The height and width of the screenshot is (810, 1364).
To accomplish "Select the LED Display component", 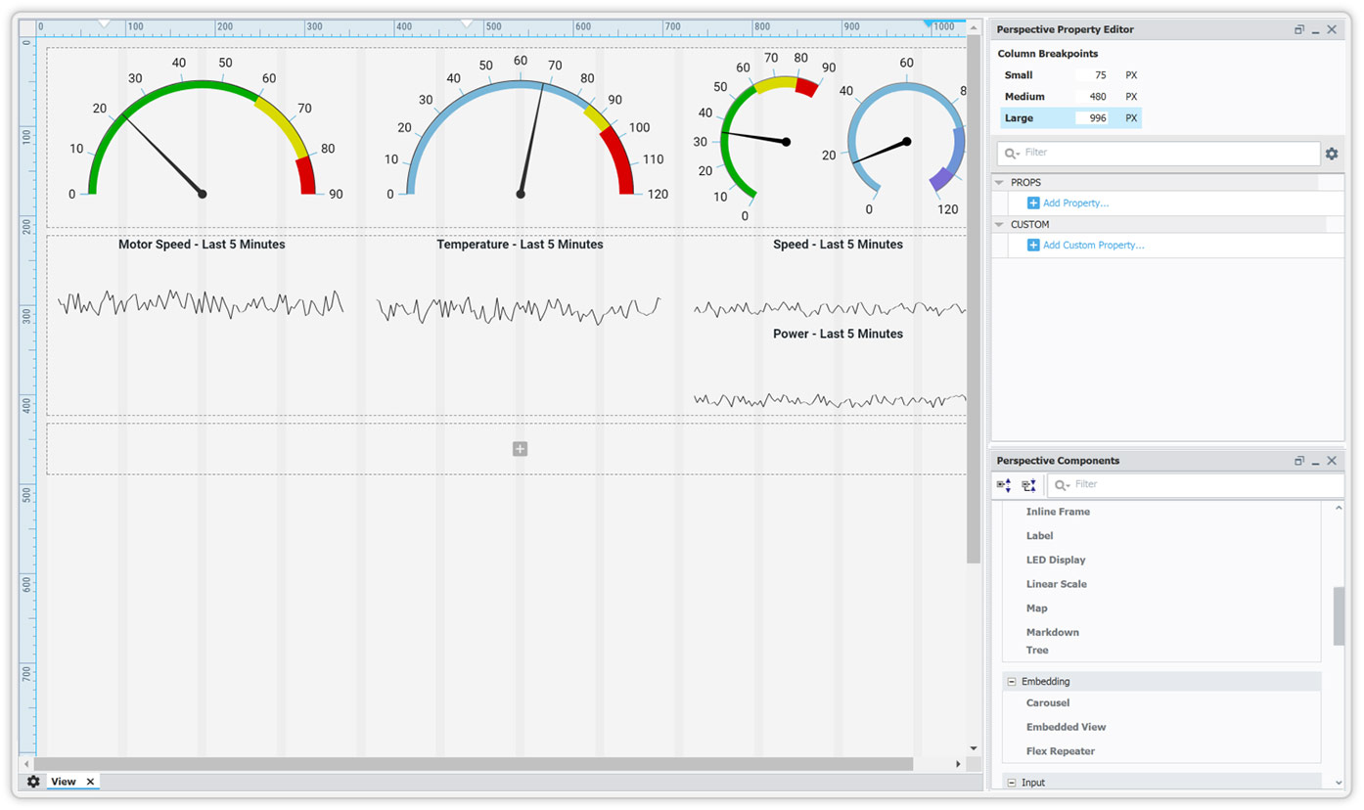I will (x=1056, y=560).
